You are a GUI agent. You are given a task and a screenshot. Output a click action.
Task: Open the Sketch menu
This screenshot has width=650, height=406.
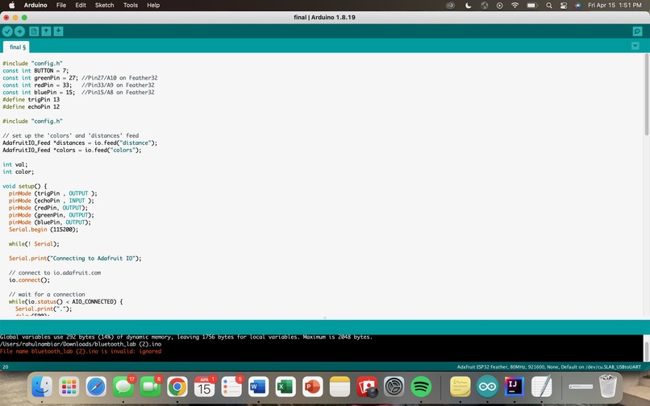pos(104,5)
